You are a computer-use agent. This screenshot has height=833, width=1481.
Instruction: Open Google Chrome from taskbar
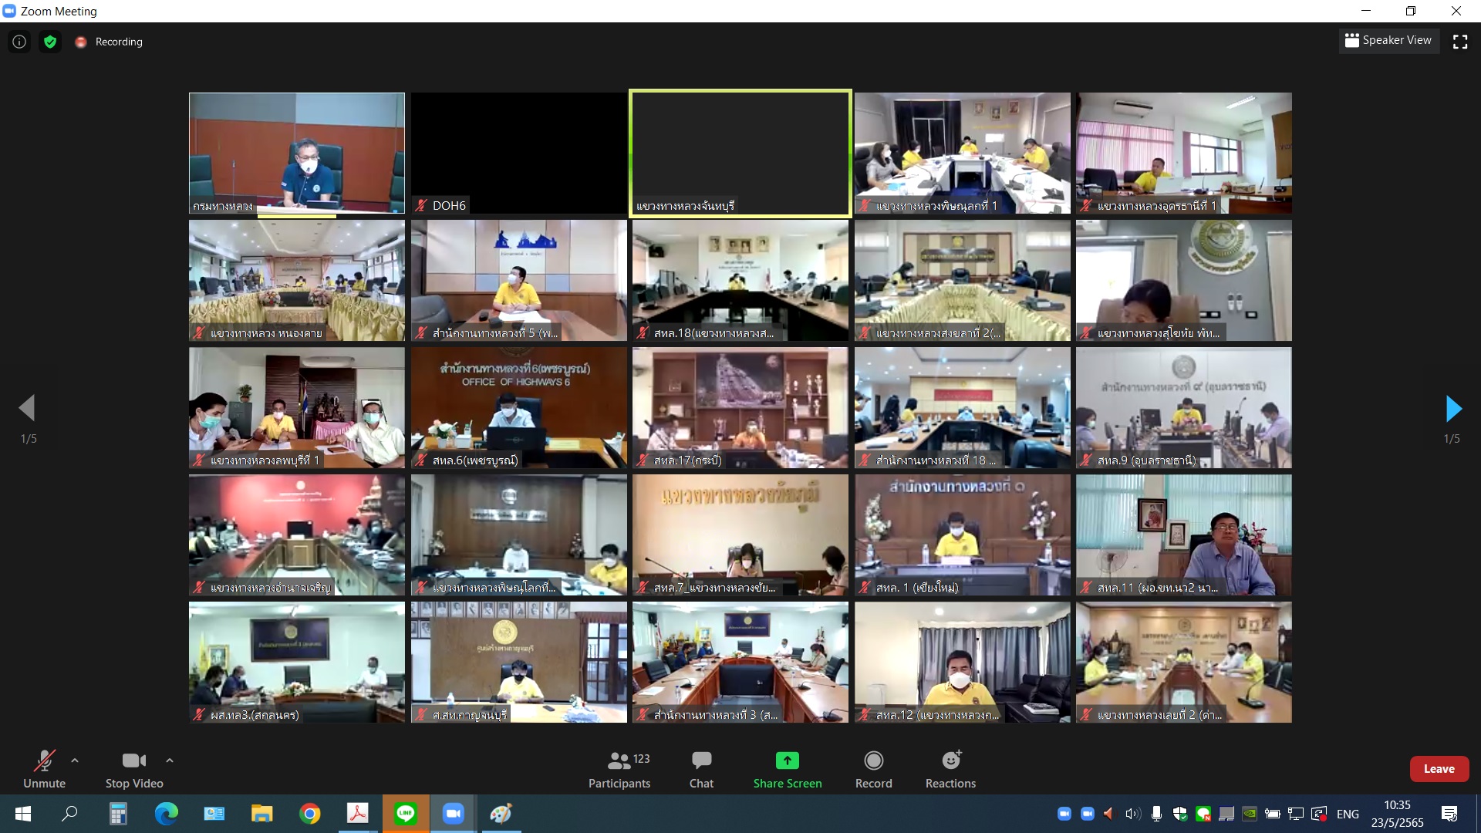(310, 814)
